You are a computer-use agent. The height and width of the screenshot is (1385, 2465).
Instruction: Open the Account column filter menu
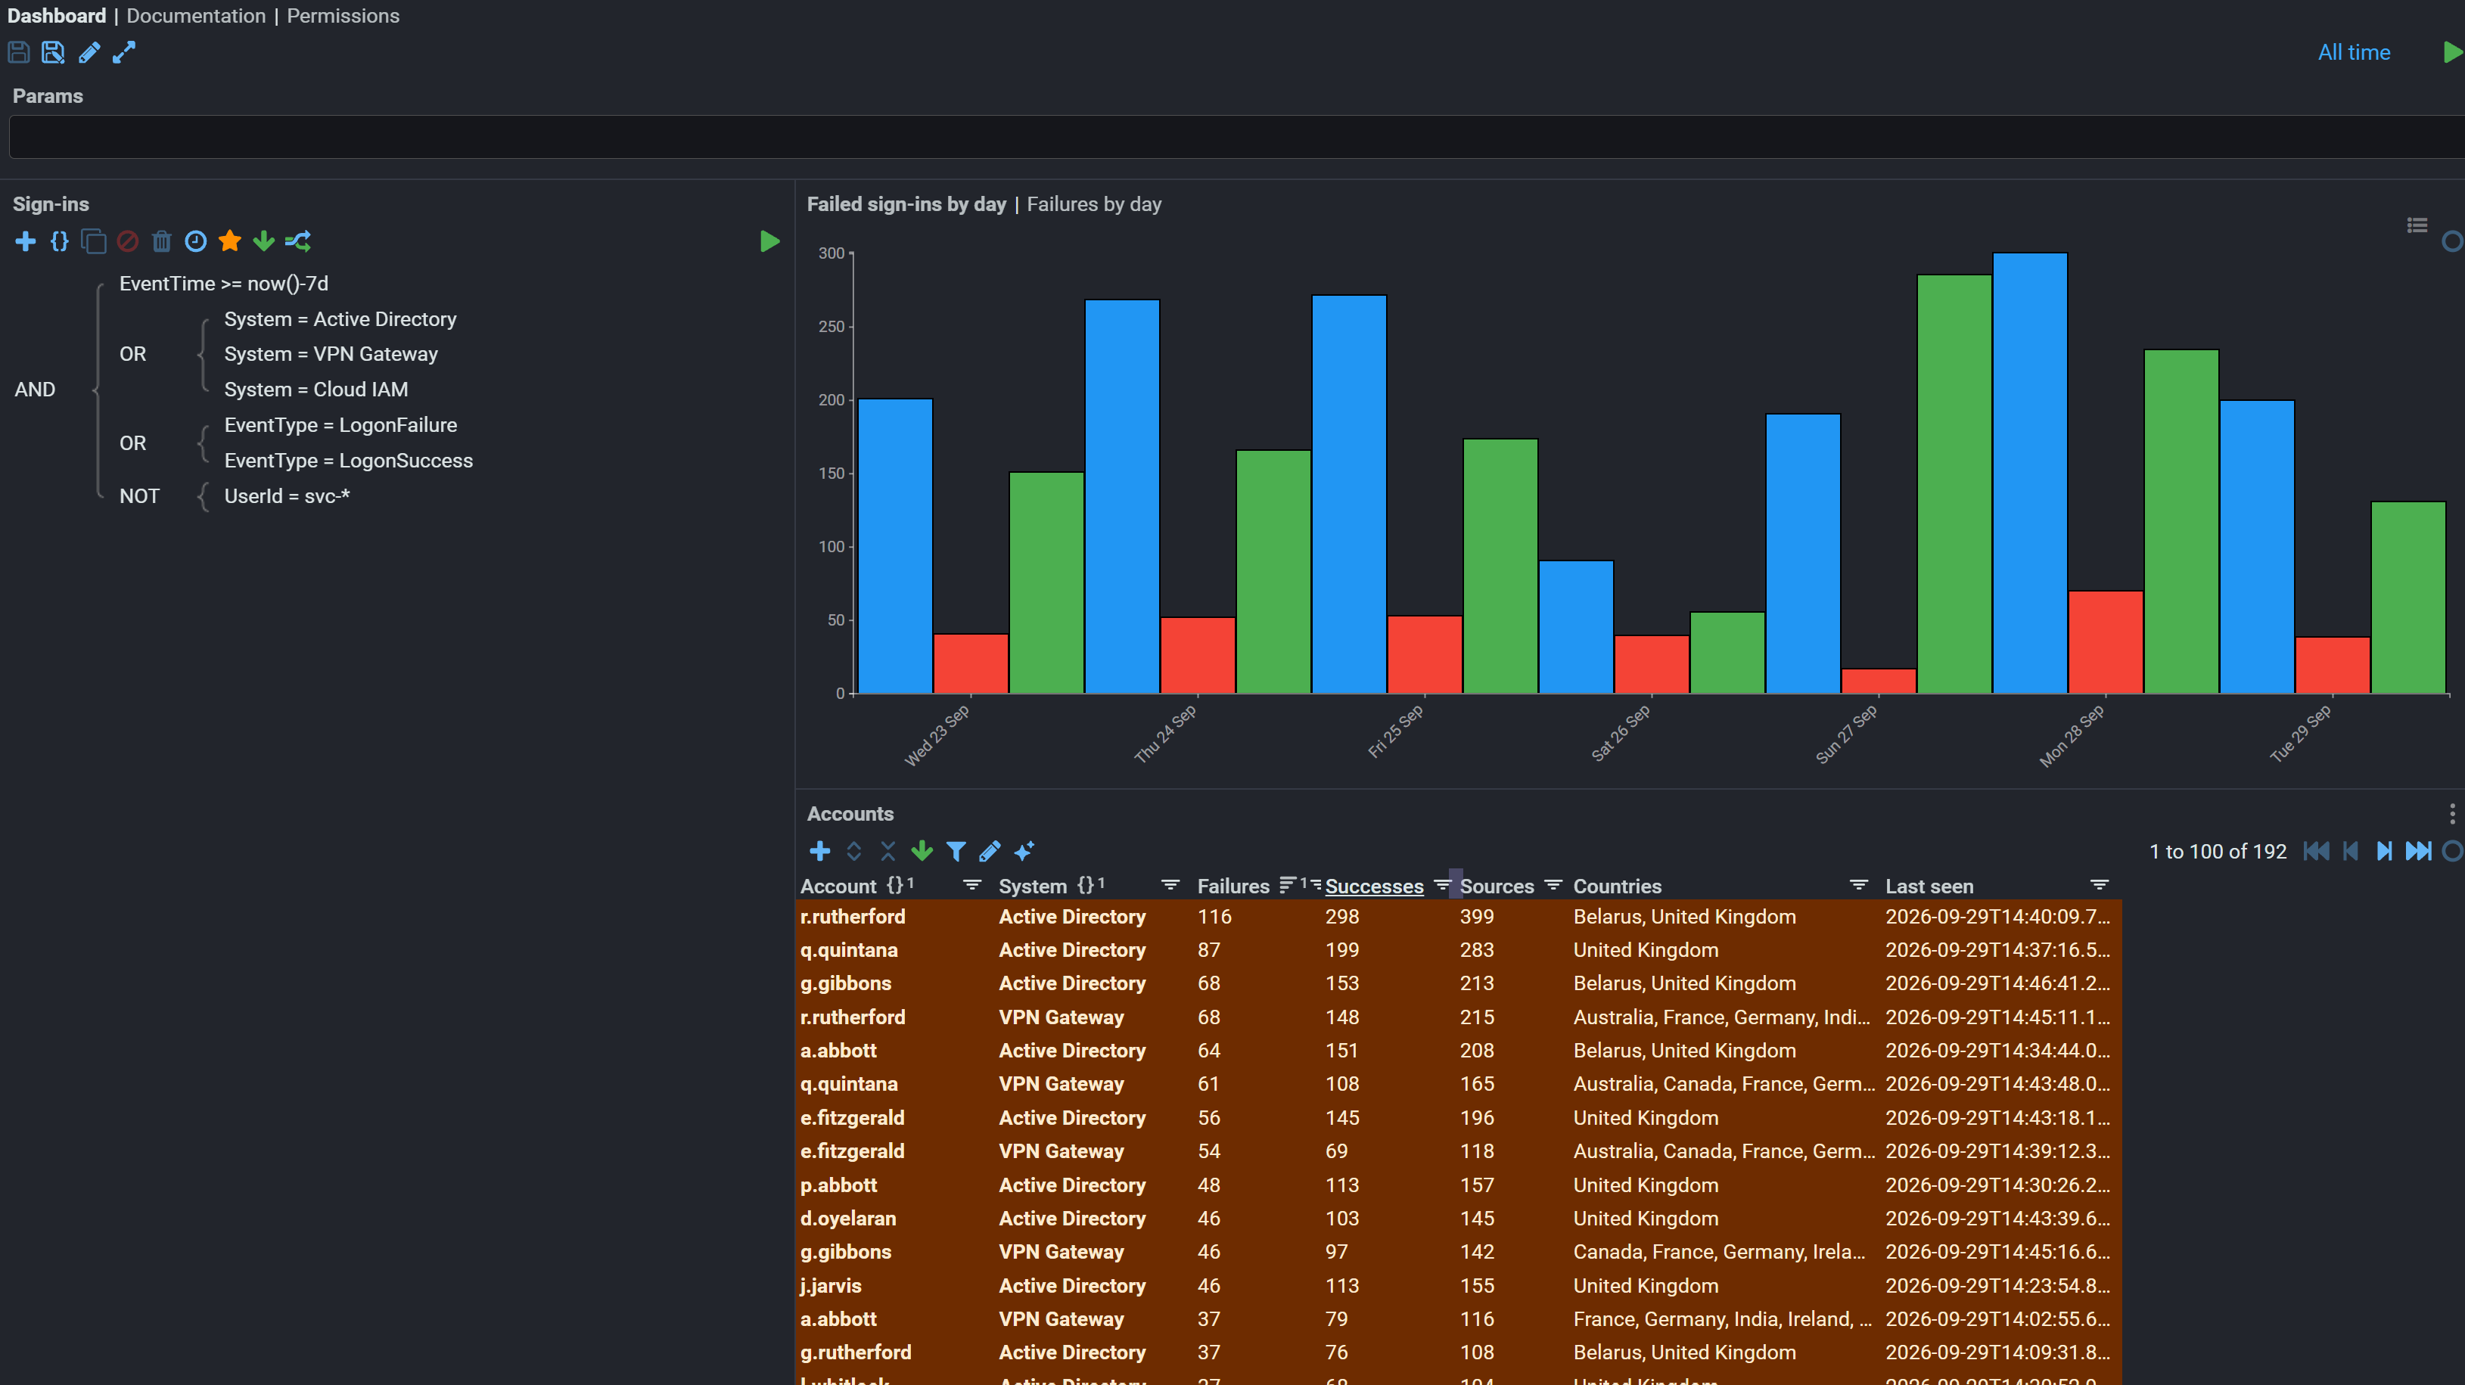coord(972,885)
